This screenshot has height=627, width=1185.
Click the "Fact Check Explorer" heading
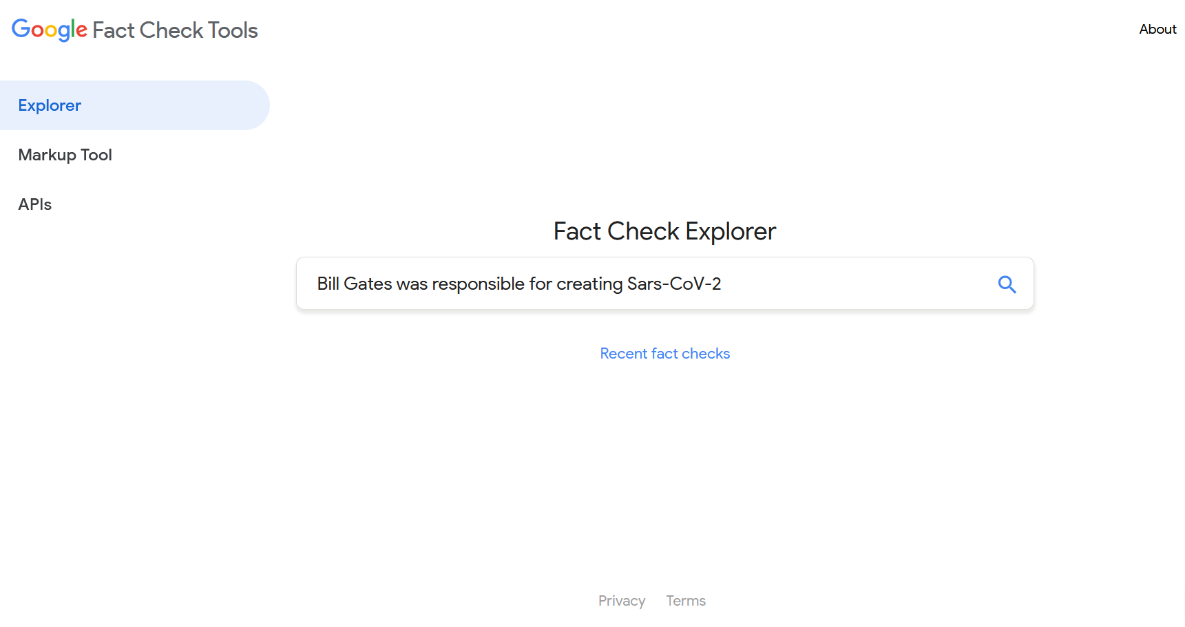[x=664, y=231]
